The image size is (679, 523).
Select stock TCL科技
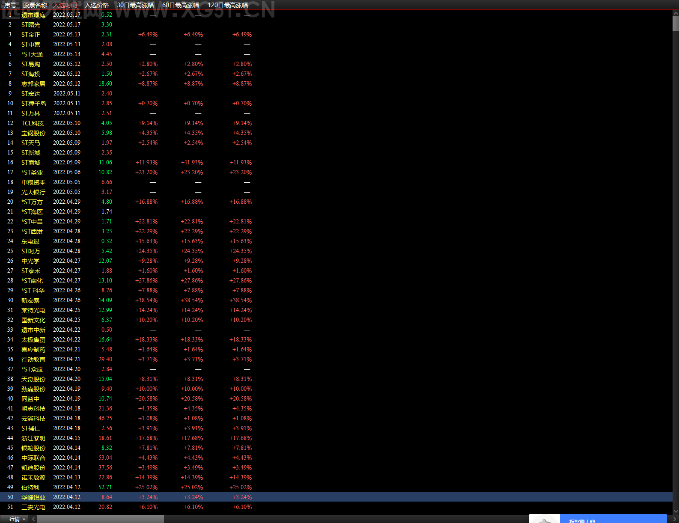33,123
